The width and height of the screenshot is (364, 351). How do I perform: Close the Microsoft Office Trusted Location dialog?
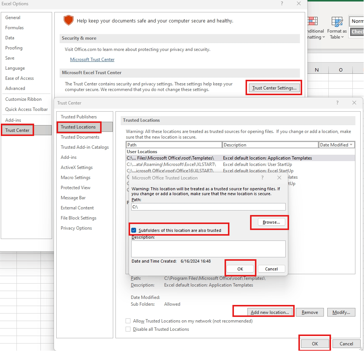[279, 178]
